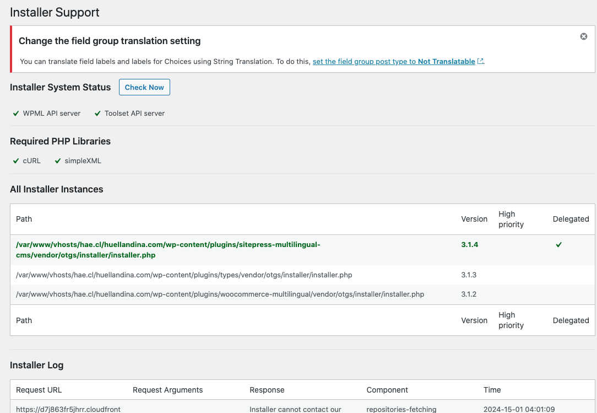Open the Not Translatable settings link

pyautogui.click(x=394, y=61)
